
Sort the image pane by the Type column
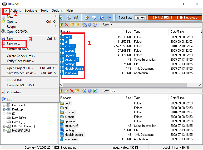[148, 32]
